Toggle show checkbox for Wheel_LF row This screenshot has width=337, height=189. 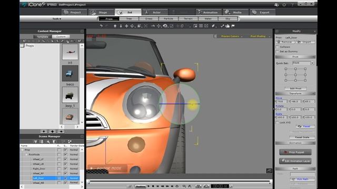click(65, 159)
